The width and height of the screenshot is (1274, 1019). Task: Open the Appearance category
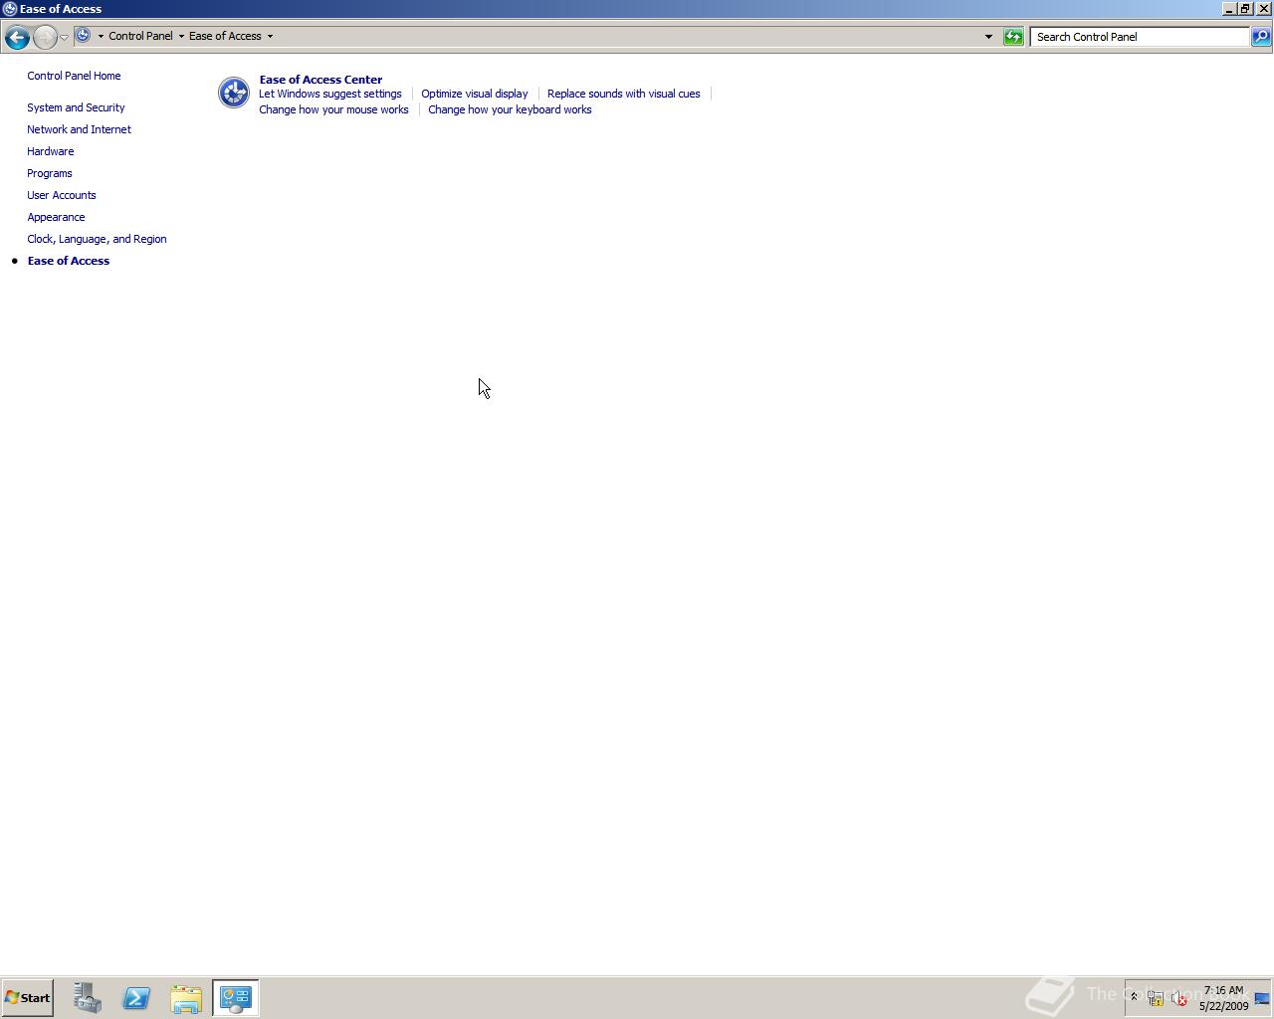point(56,217)
